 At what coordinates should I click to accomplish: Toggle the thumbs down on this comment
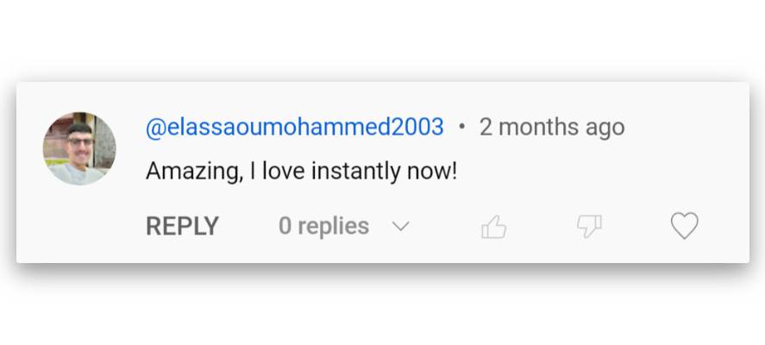coord(589,227)
